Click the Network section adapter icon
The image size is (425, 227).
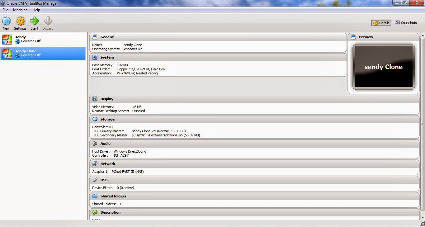click(x=95, y=164)
